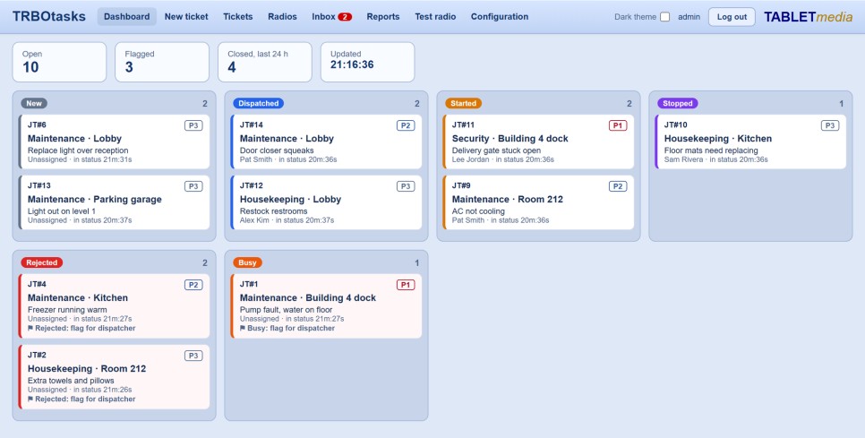Open ticket JT#12 Restock restrooms
The image size is (865, 438).
point(327,202)
